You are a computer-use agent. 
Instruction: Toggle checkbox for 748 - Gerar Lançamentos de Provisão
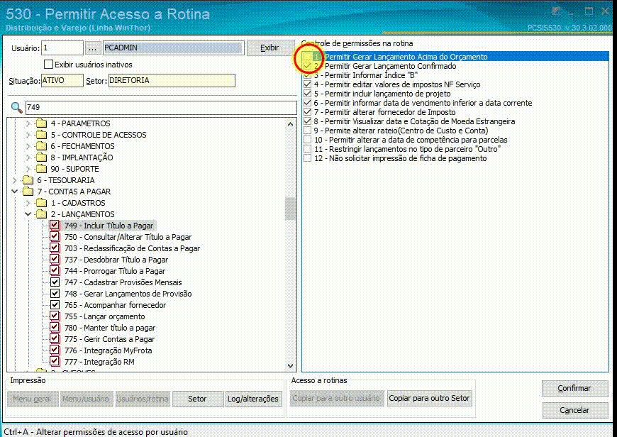55,294
